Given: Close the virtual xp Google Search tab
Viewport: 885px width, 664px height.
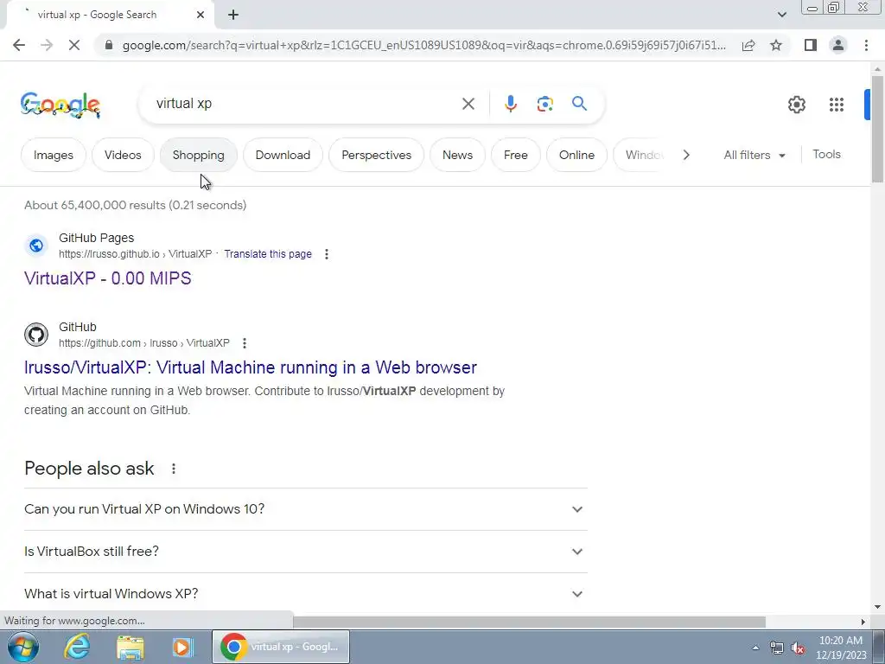Looking at the screenshot, I should (x=201, y=16).
